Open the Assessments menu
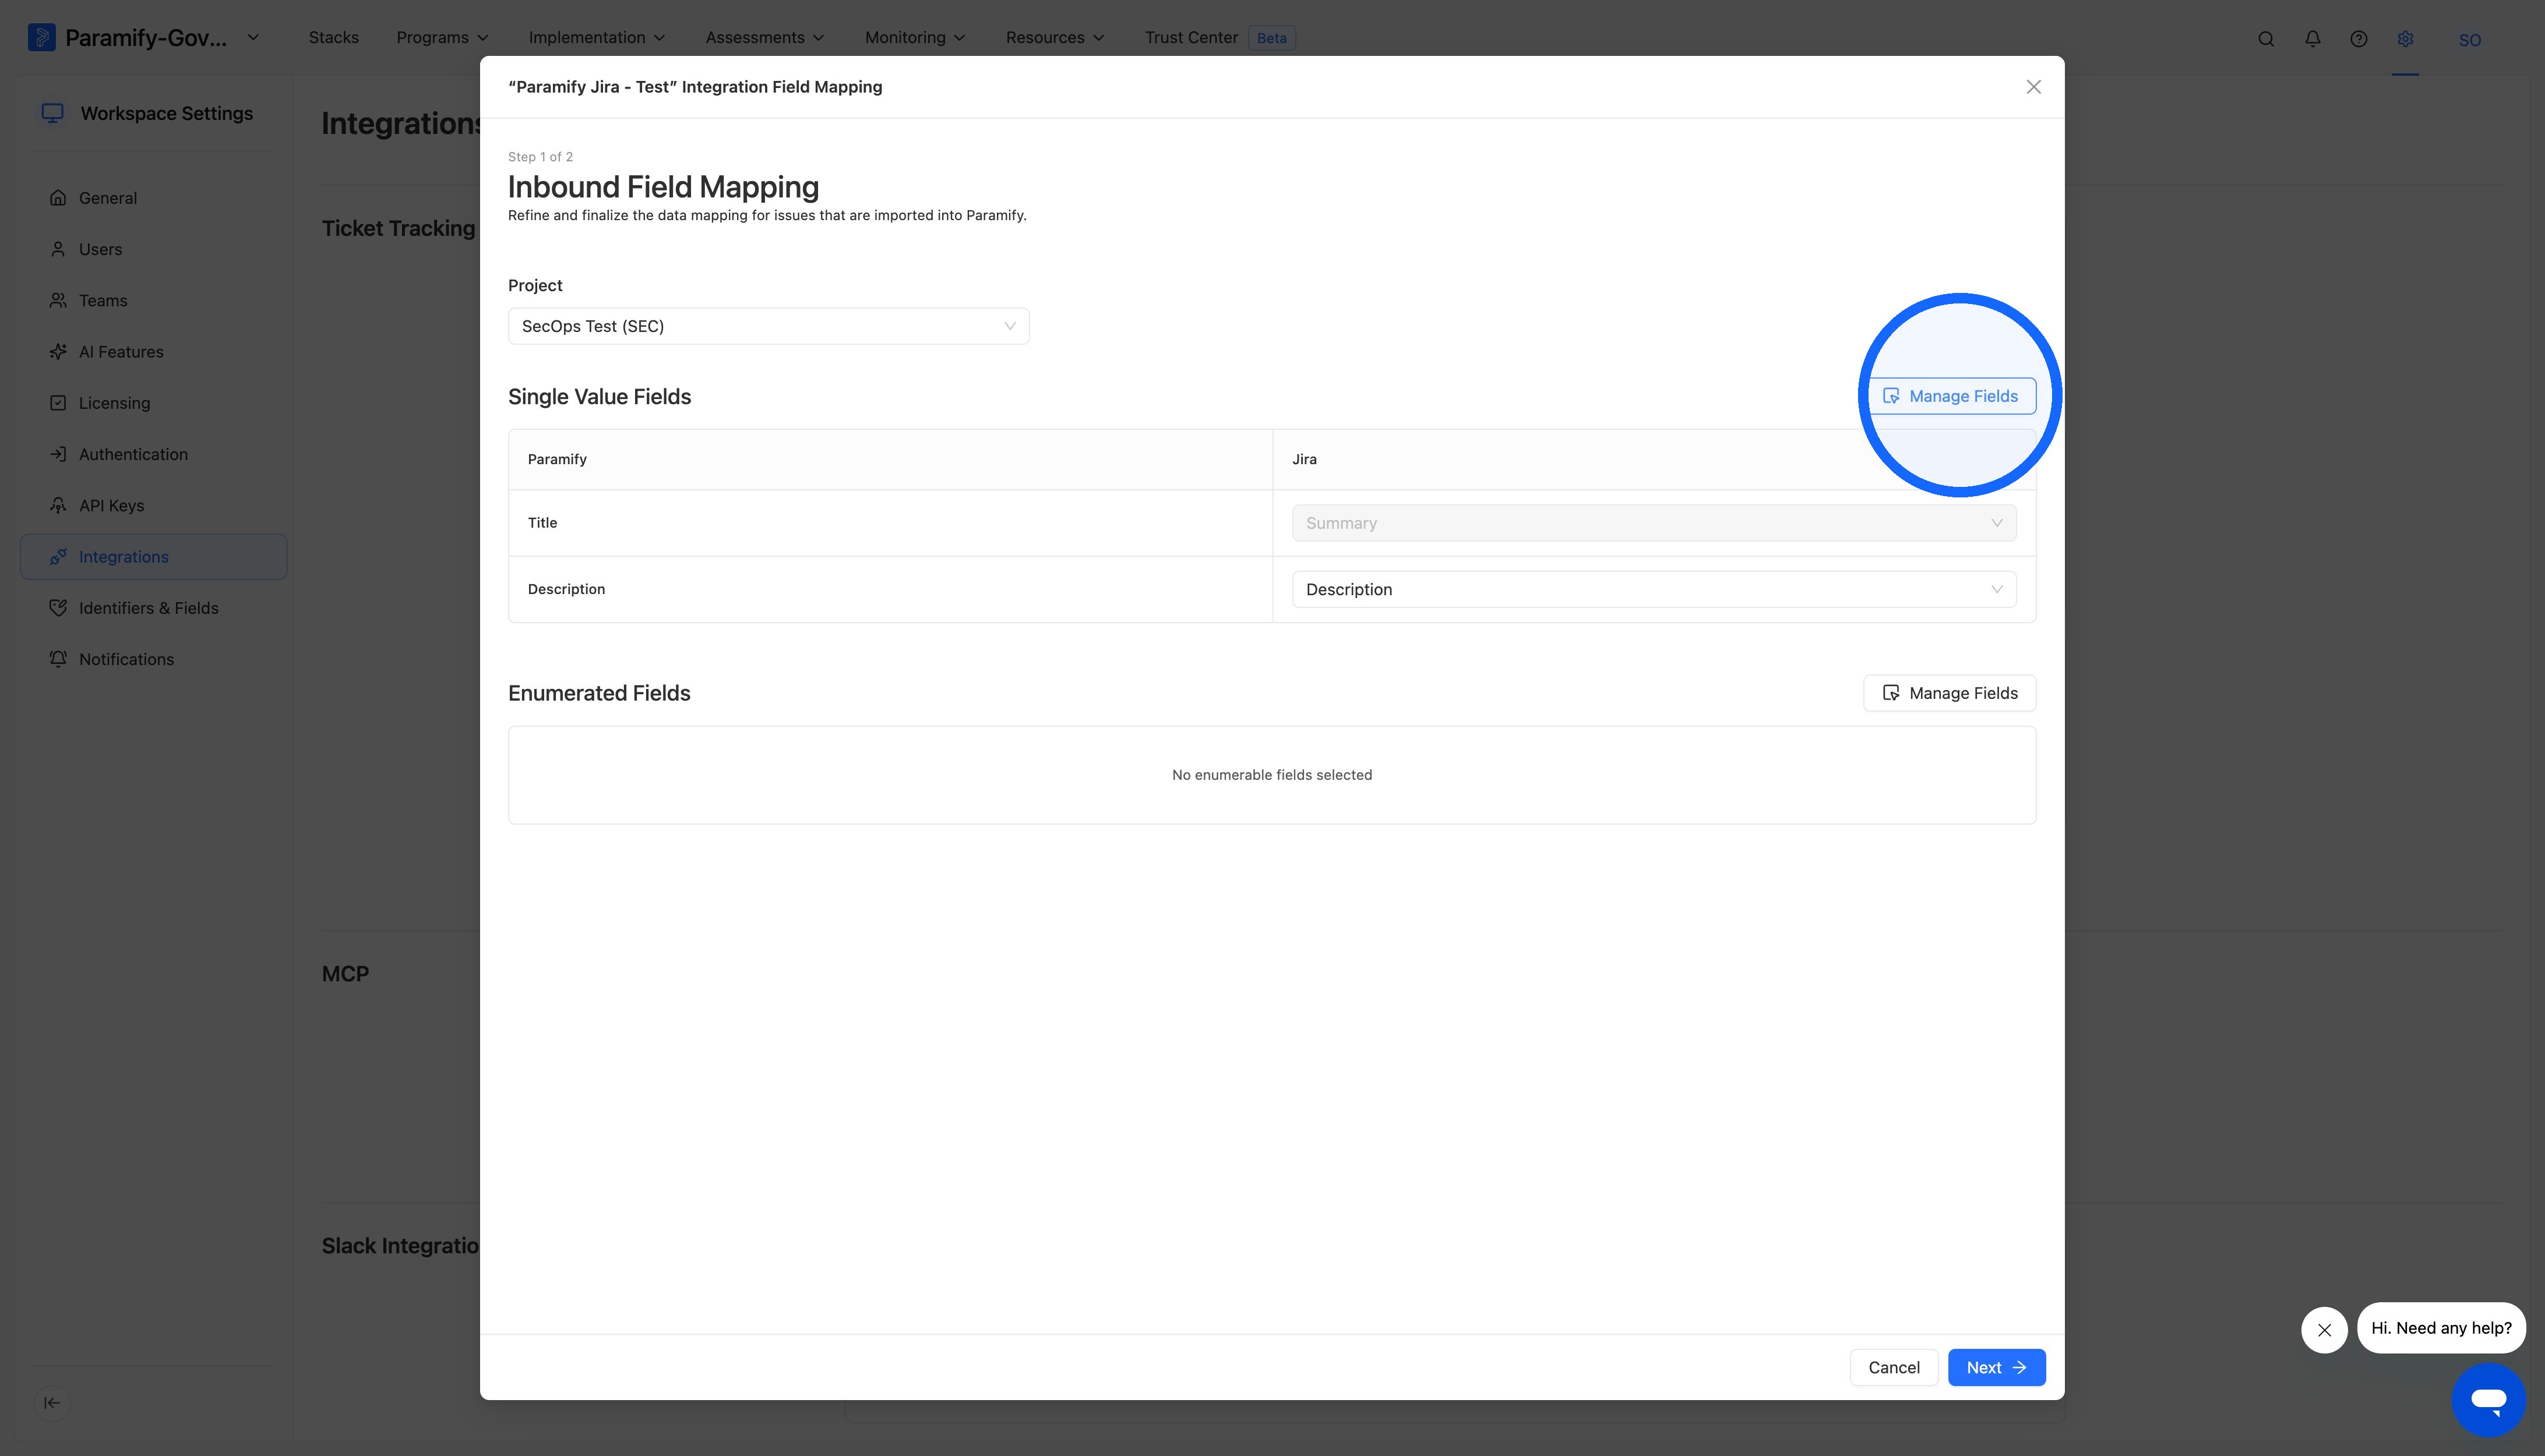 click(x=764, y=38)
